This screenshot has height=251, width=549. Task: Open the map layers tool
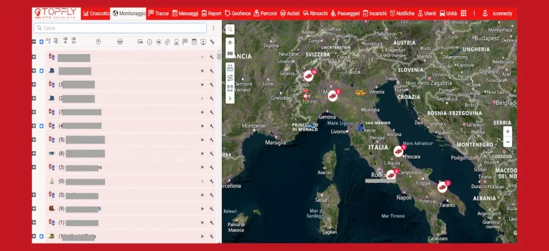tap(230, 54)
